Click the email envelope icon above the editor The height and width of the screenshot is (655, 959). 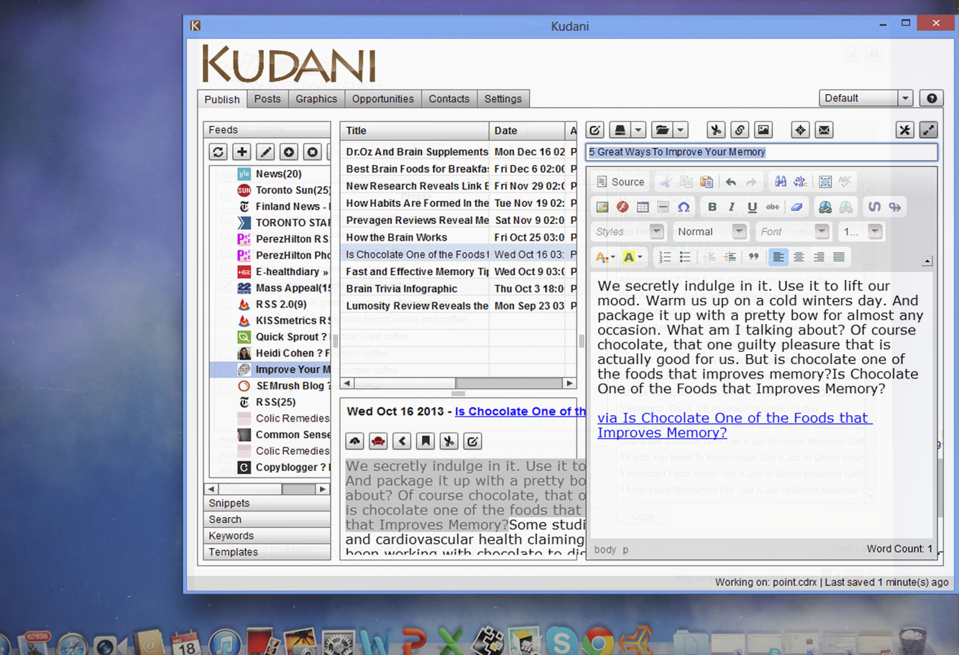pyautogui.click(x=824, y=130)
